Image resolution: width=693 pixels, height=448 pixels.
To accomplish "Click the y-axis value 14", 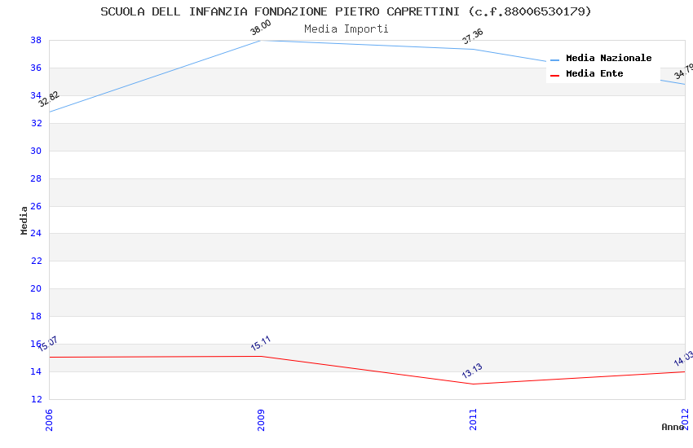I will (x=36, y=371).
